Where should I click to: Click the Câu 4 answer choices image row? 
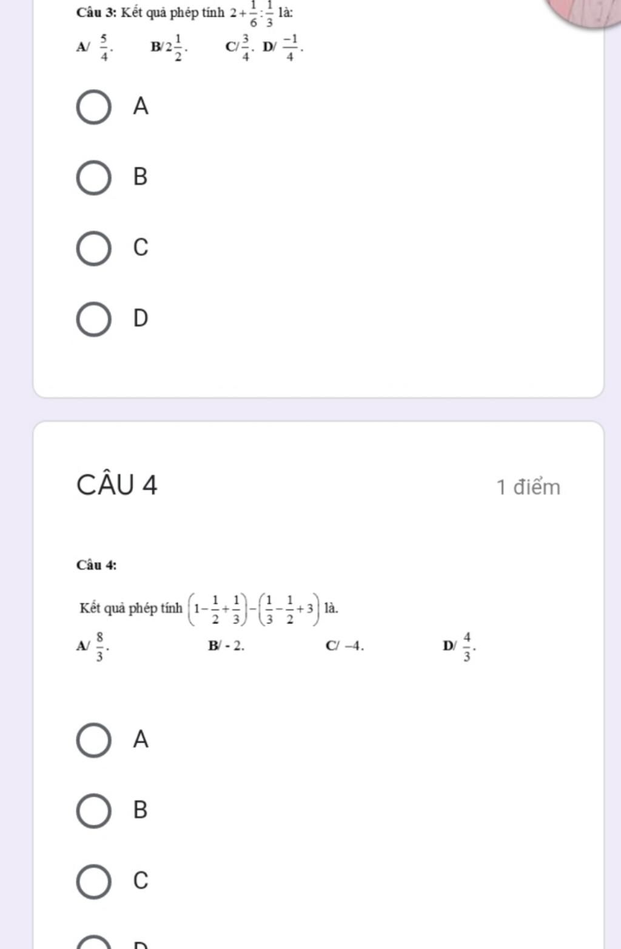tap(276, 647)
